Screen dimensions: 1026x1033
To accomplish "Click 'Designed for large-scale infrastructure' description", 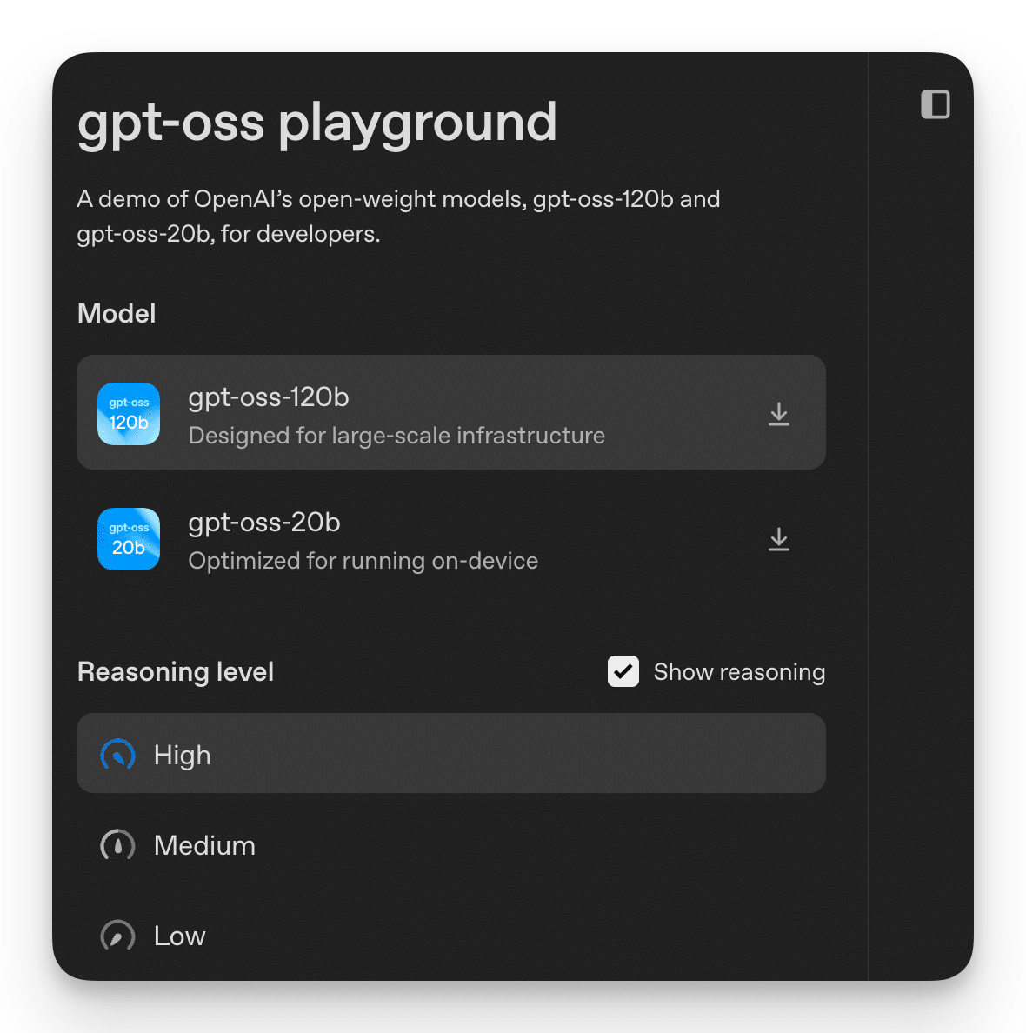I will [x=396, y=436].
